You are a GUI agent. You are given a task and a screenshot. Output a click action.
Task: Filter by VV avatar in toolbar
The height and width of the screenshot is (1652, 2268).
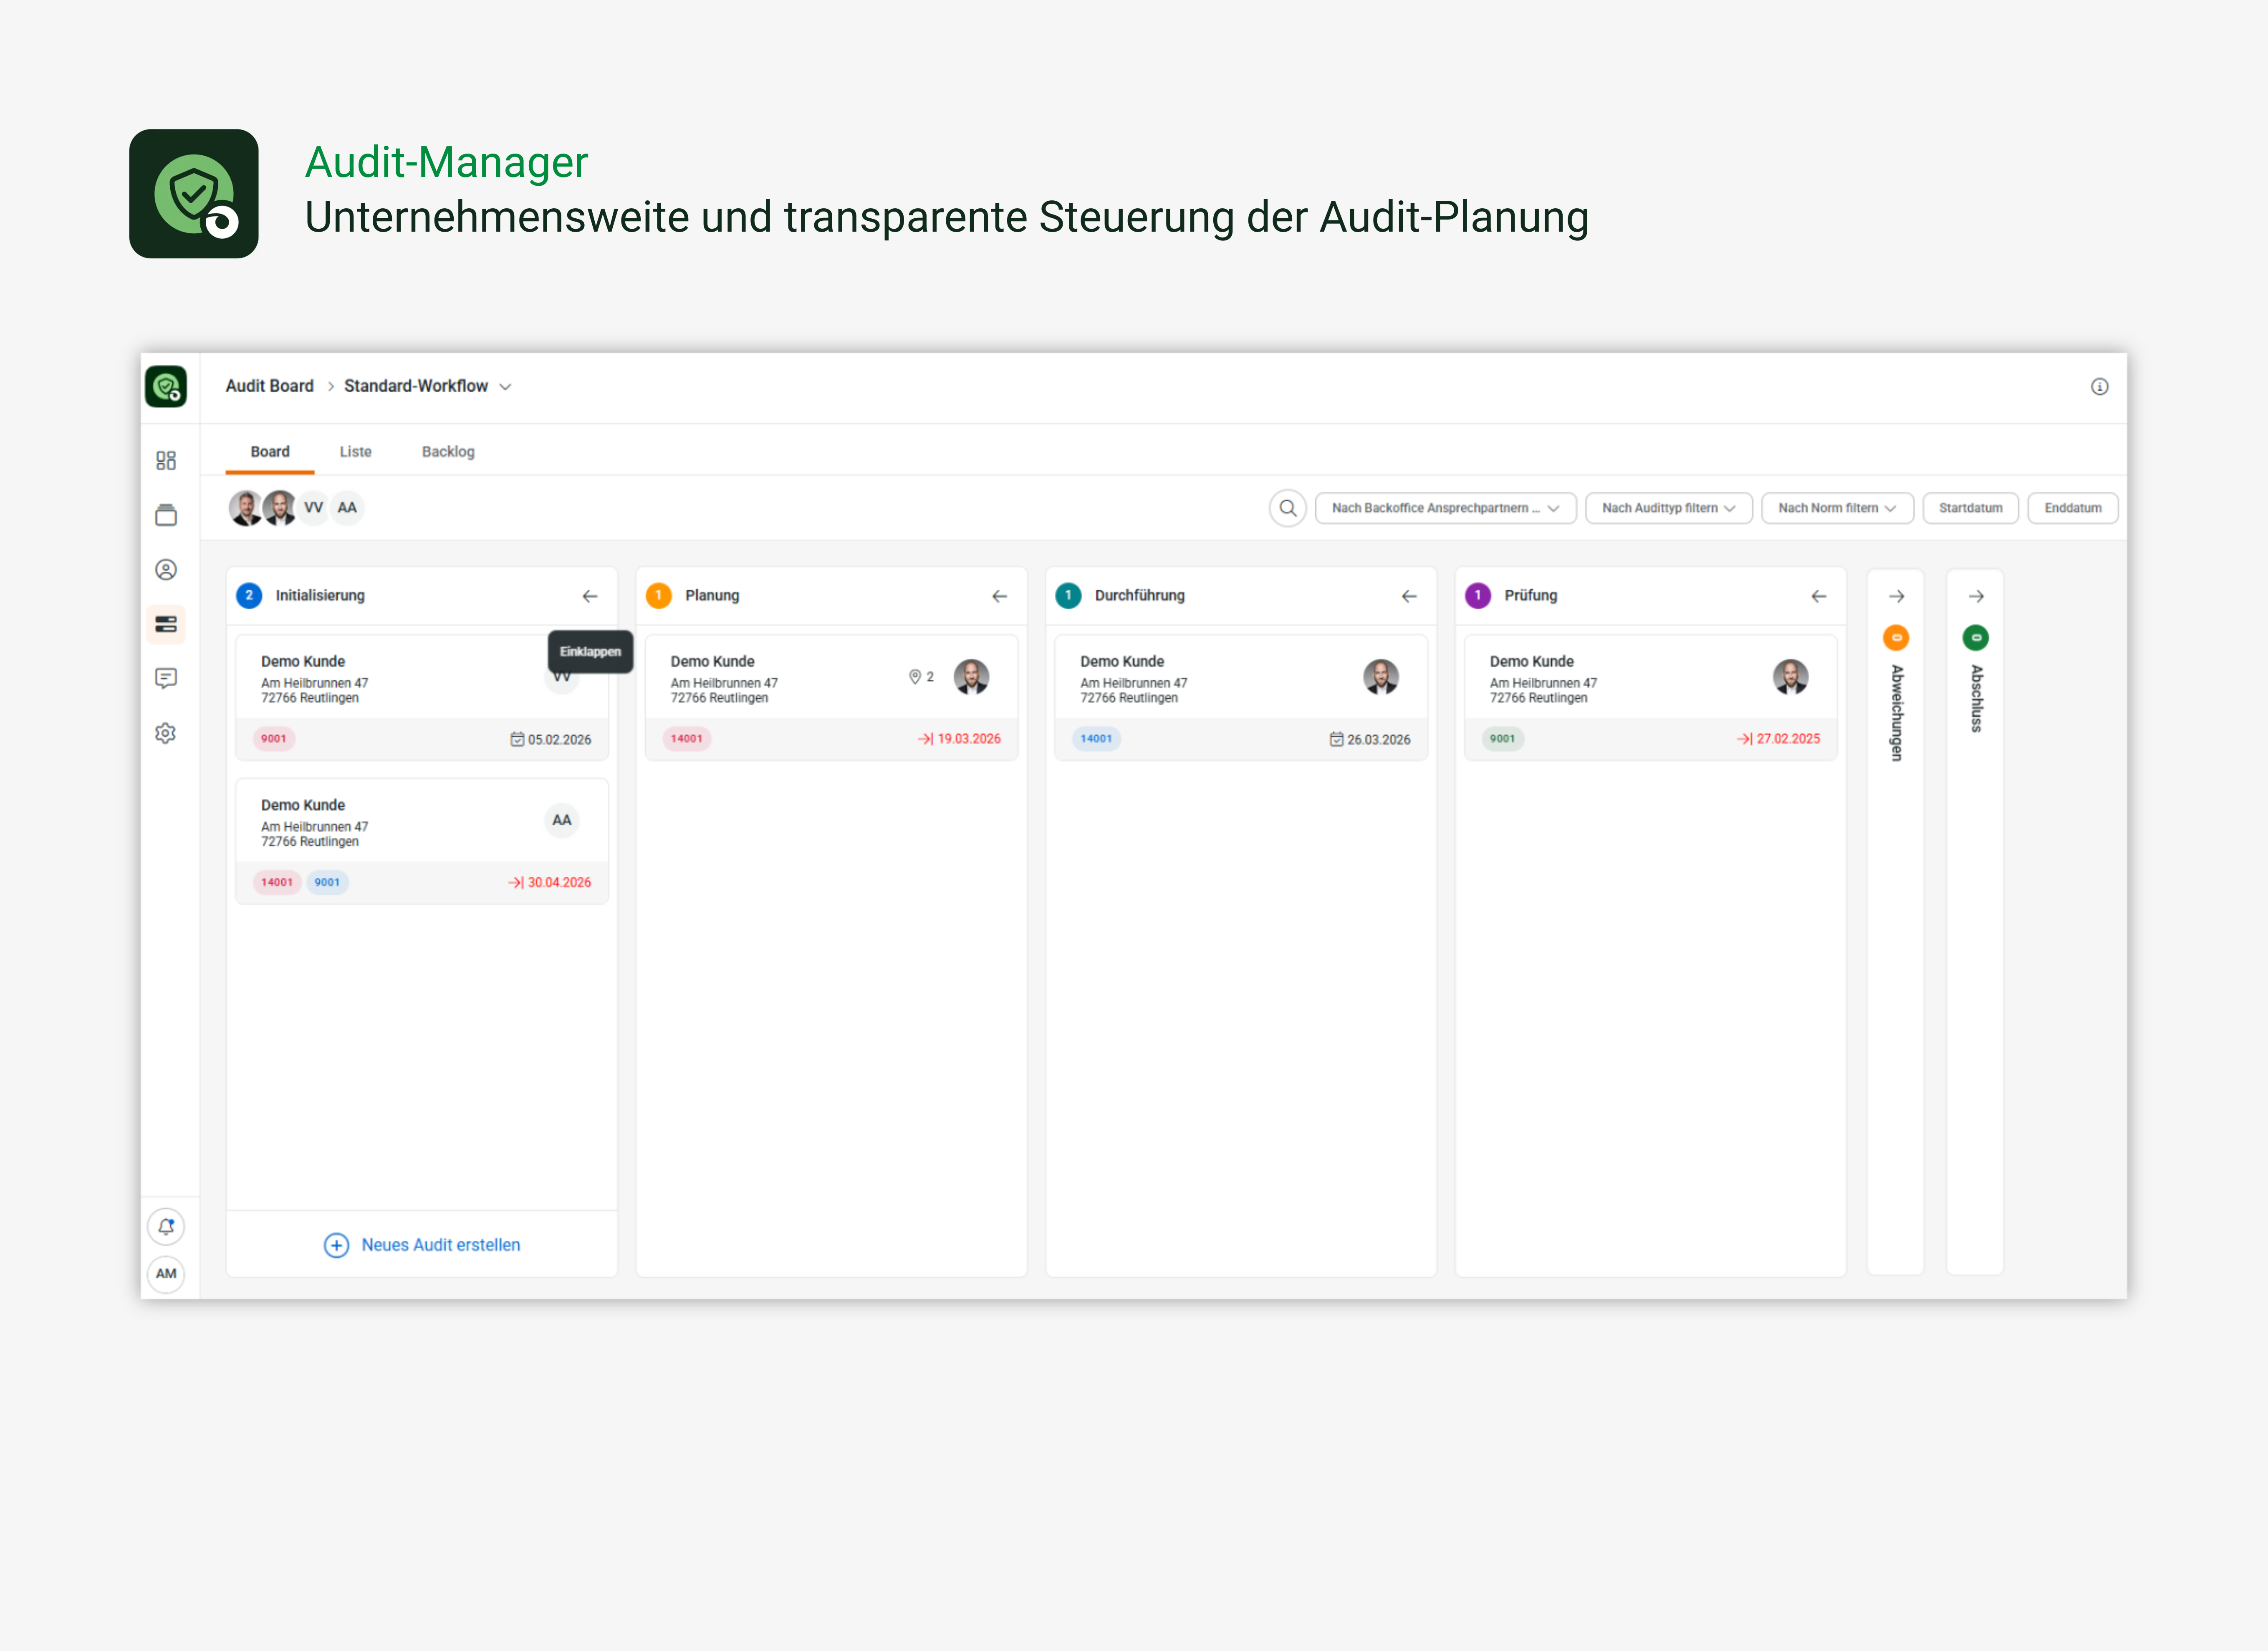pos(313,508)
